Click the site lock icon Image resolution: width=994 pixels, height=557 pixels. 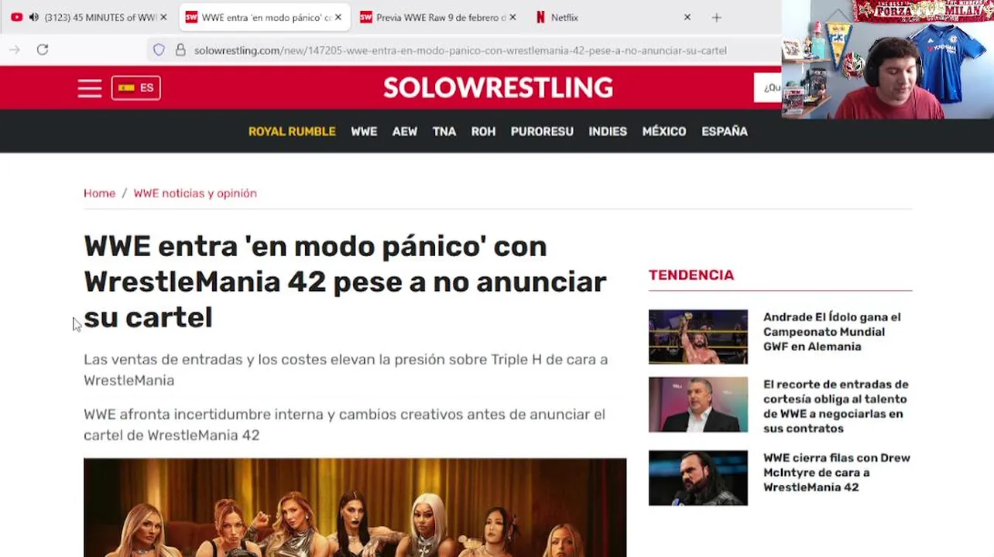point(180,50)
